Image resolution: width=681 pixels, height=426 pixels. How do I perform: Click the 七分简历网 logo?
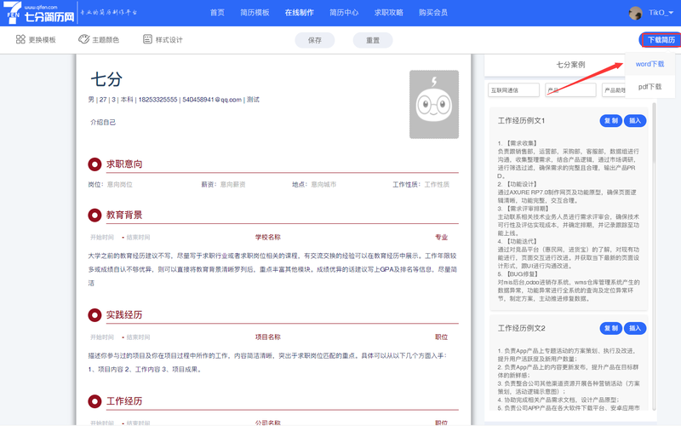pyautogui.click(x=38, y=13)
